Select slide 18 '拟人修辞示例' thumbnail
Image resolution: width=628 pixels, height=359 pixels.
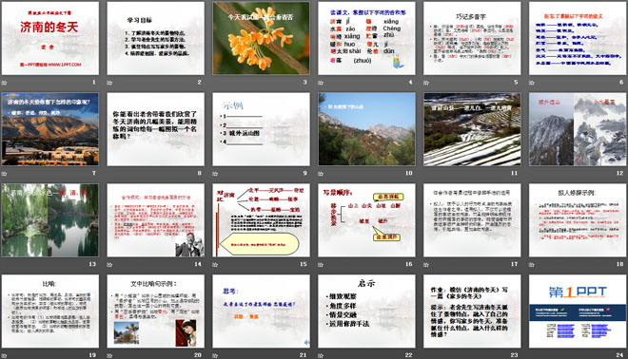pos(578,220)
